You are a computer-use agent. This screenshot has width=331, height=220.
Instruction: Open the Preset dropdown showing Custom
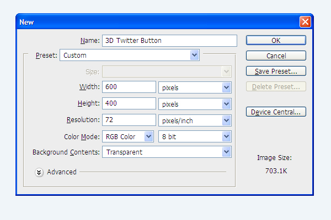[x=130, y=55]
